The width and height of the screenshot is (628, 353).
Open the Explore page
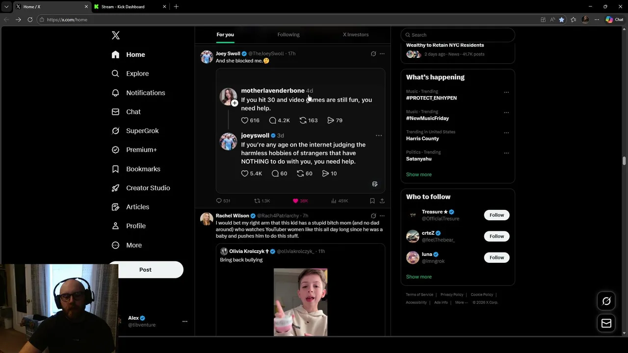coord(130,74)
